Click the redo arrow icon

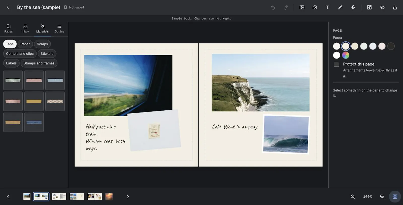coord(286,7)
